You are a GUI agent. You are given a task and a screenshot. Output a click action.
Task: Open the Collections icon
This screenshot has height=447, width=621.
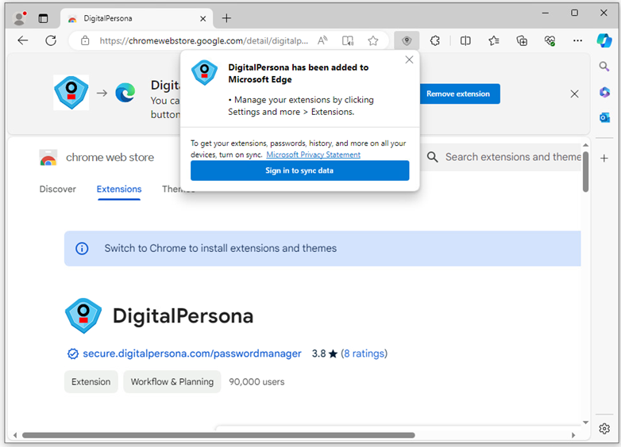pos(522,40)
